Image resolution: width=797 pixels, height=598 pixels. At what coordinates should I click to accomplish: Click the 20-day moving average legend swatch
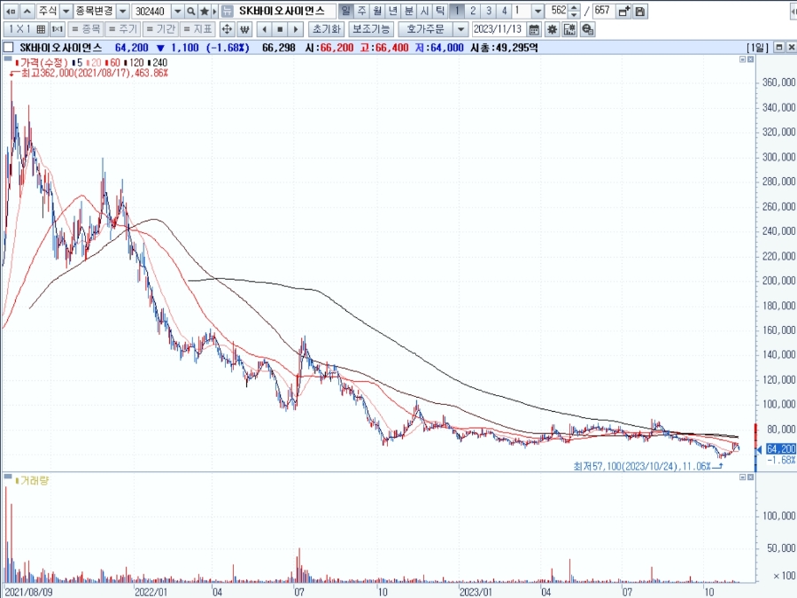(x=88, y=63)
